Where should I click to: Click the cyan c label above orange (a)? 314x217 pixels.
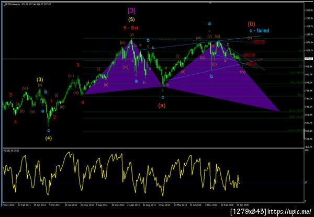[163, 97]
